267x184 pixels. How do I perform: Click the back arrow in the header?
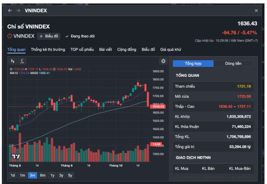coord(10,11)
